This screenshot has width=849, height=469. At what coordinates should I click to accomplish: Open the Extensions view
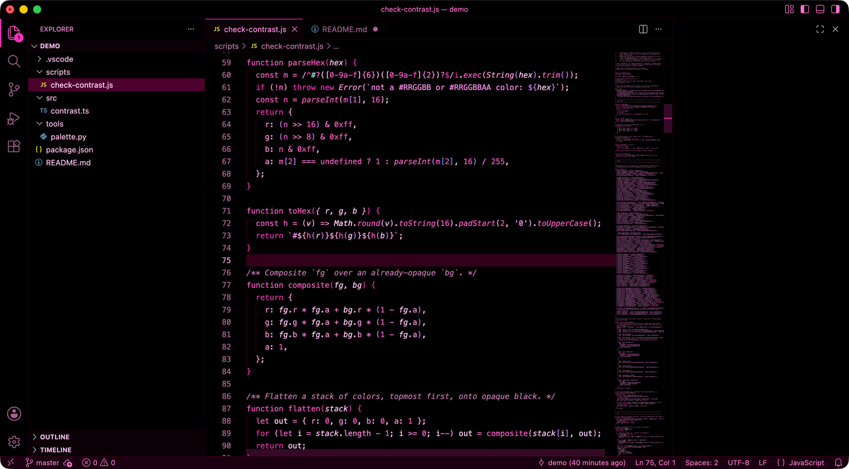(14, 147)
